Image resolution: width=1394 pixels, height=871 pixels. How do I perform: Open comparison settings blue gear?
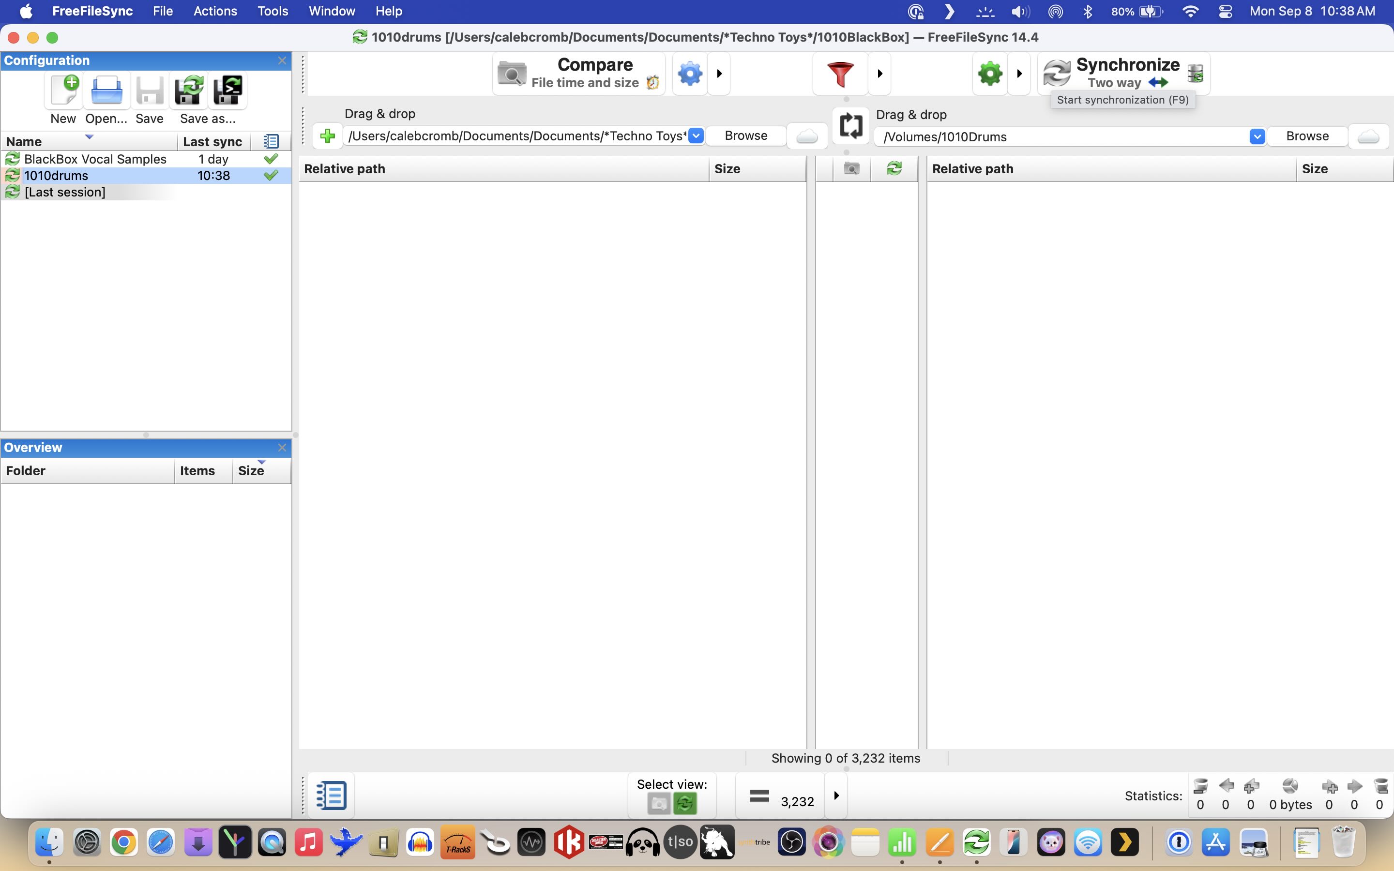click(690, 74)
